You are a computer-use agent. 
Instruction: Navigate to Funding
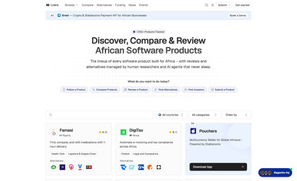(120, 5)
